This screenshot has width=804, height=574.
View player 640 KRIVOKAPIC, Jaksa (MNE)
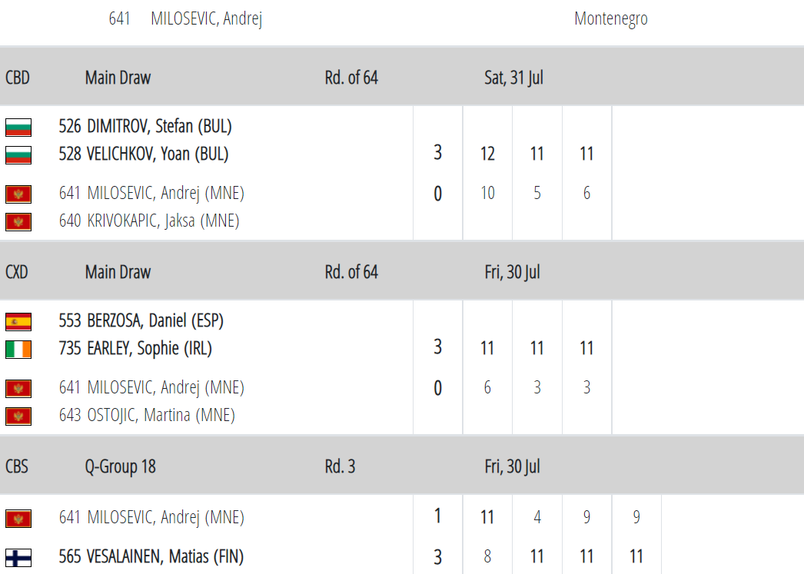[x=149, y=221]
